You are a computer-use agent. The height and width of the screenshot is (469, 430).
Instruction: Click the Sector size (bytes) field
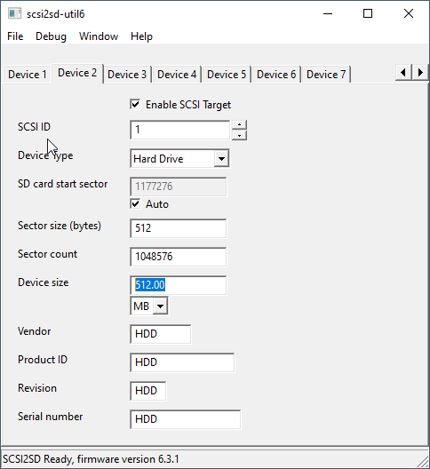pos(179,228)
